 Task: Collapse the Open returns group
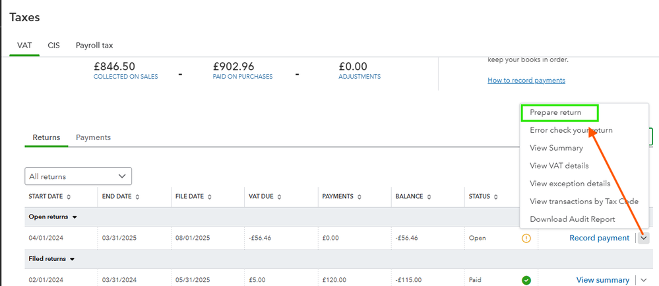pyautogui.click(x=75, y=217)
